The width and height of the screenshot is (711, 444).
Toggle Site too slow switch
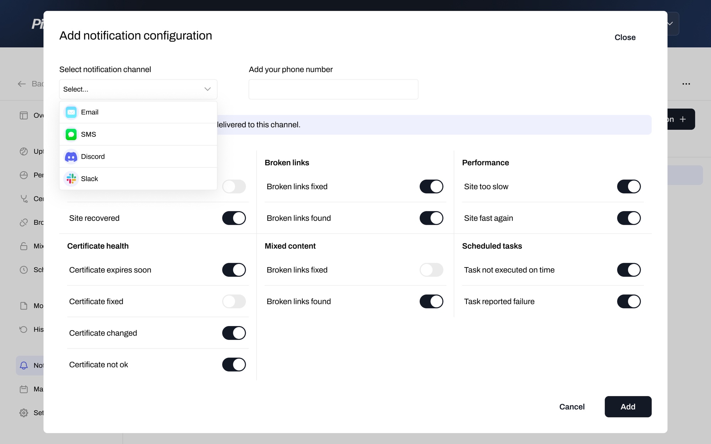(x=629, y=186)
